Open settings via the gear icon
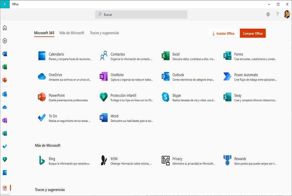Screen dimensions: 292x196 pyautogui.click(x=268, y=14)
